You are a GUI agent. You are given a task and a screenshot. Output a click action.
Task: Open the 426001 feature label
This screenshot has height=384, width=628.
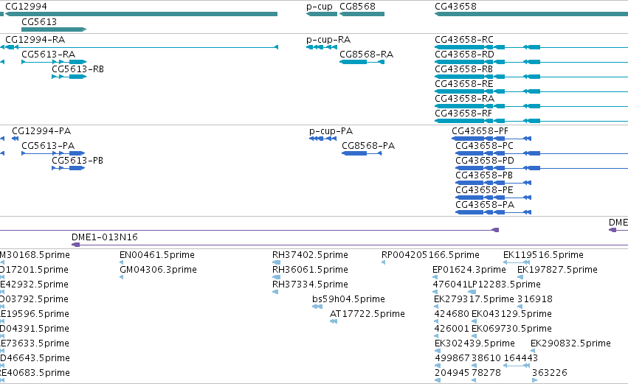coord(452,329)
